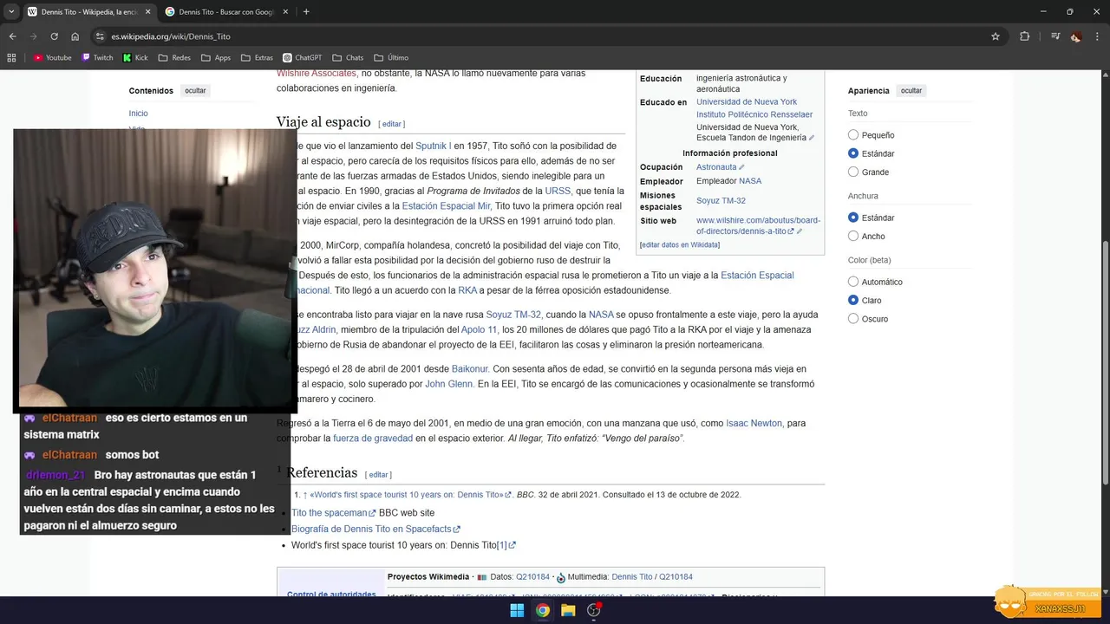Open the browser home page
Viewport: 1110px width, 624px height.
pyautogui.click(x=75, y=36)
